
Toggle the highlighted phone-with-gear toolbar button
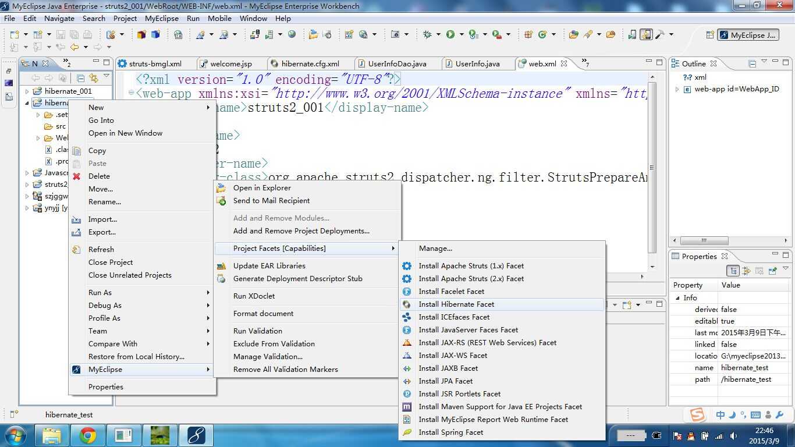click(x=646, y=35)
